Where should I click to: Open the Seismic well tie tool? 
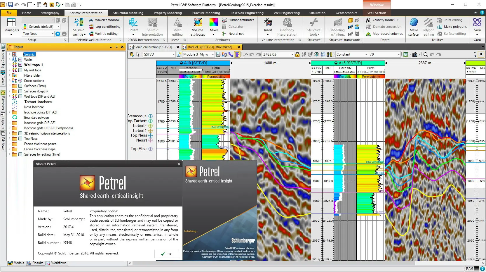tap(79, 27)
